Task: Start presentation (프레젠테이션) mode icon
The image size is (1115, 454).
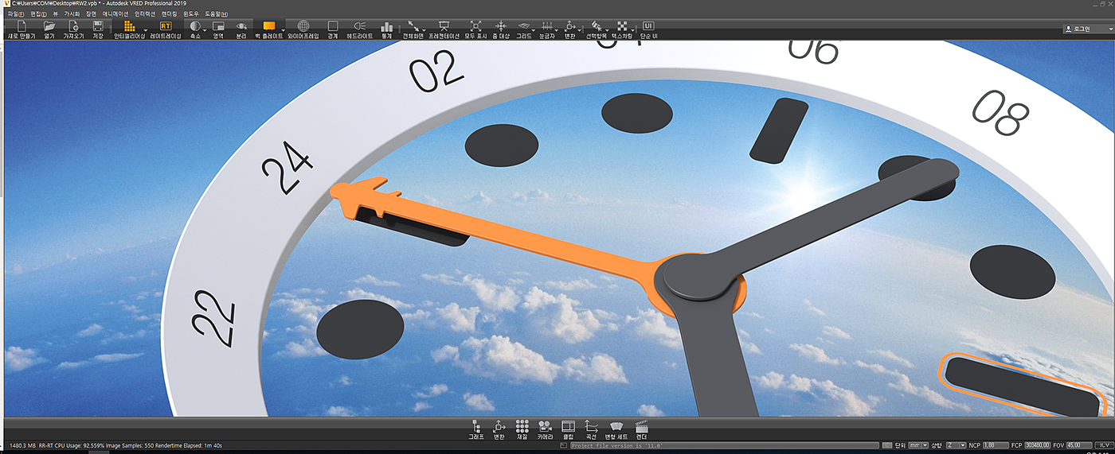Action: tap(444, 26)
